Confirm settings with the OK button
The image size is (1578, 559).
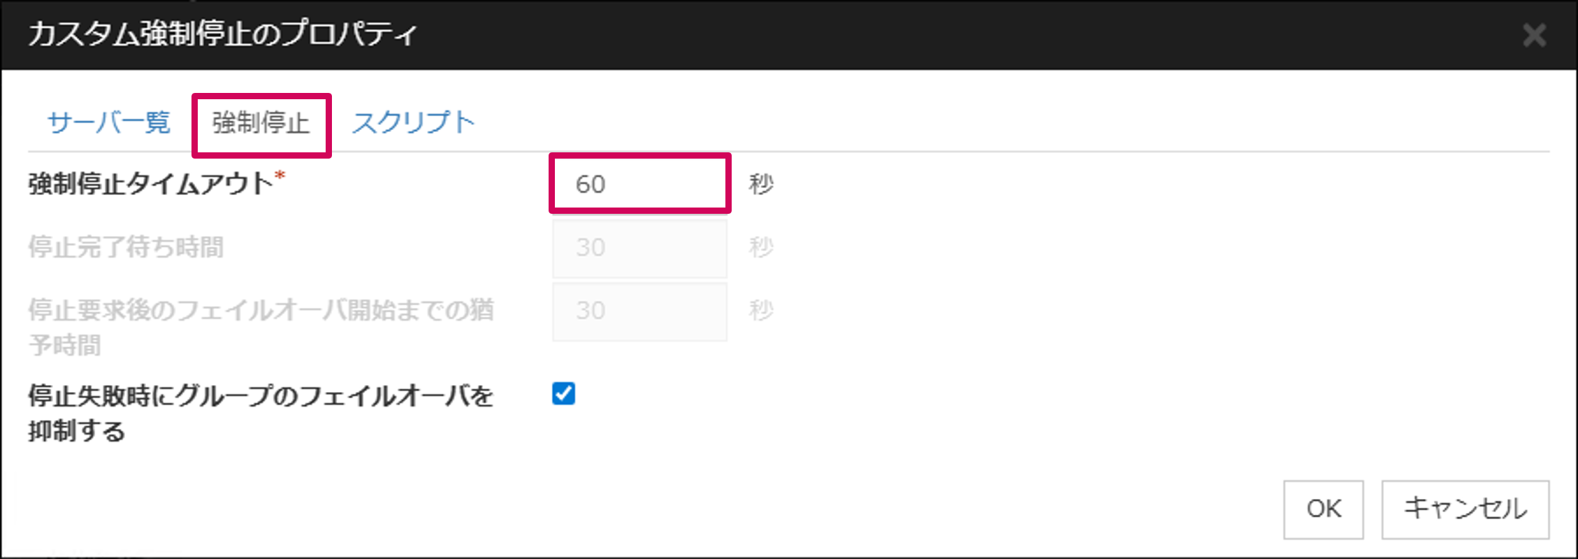coord(1323,509)
